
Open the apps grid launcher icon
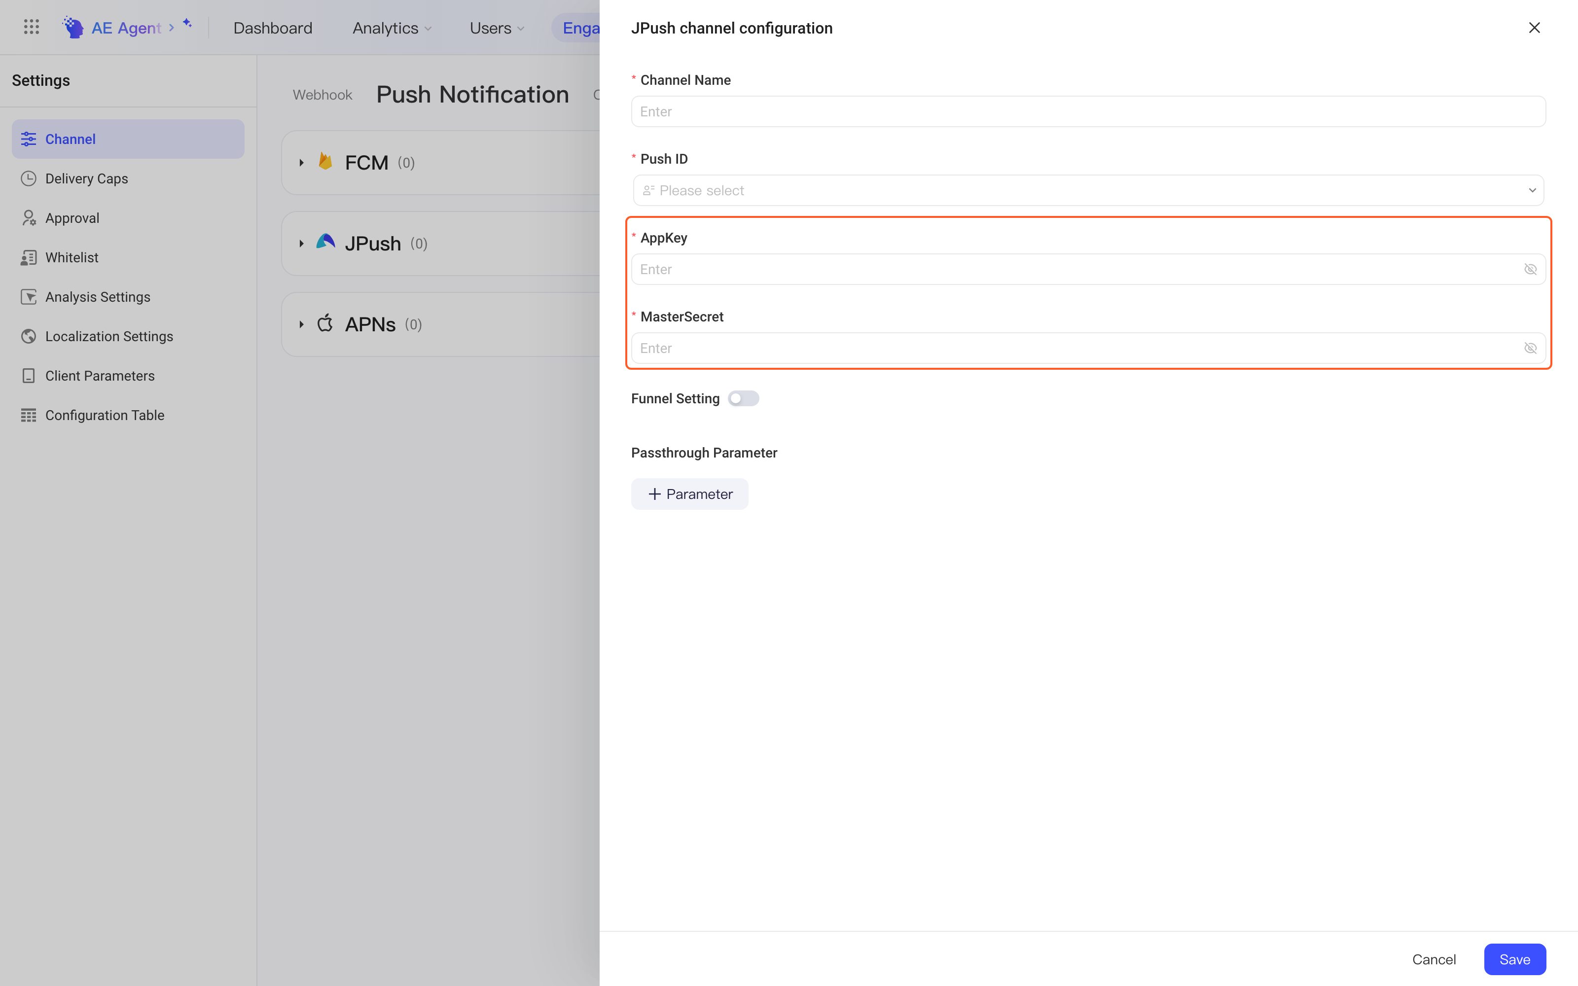[x=31, y=28]
